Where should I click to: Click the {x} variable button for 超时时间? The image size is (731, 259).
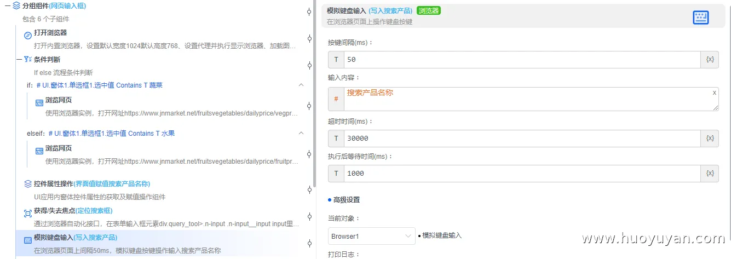pyautogui.click(x=710, y=139)
